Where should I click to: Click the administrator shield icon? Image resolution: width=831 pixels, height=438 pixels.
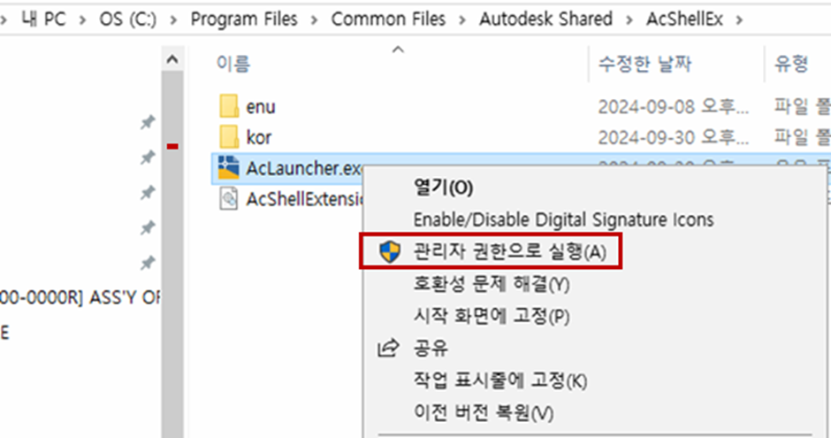(x=390, y=251)
